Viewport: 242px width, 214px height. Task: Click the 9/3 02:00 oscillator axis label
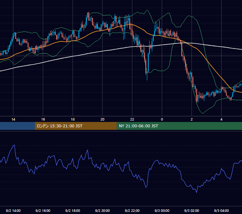click(191, 210)
